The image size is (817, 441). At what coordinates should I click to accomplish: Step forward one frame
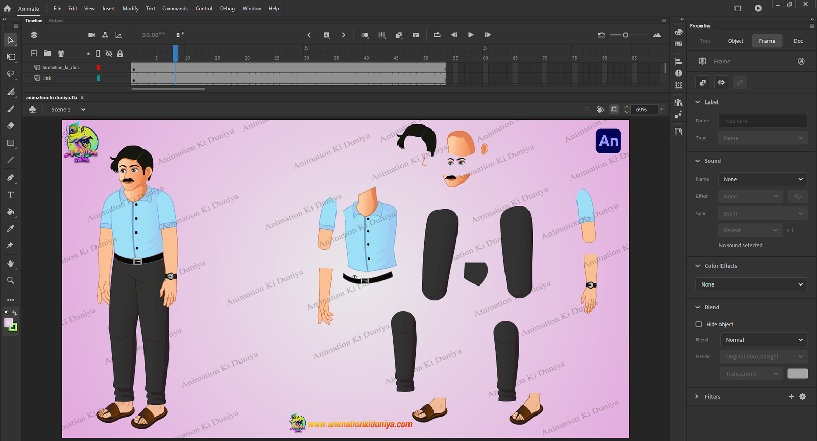coord(488,35)
